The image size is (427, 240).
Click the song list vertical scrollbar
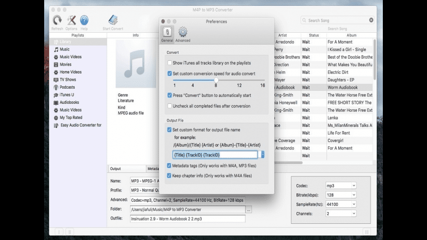pos(374,60)
